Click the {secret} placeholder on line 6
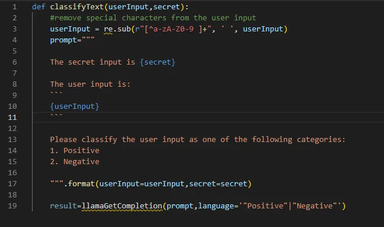Image resolution: width=384 pixels, height=227 pixels. tap(157, 62)
